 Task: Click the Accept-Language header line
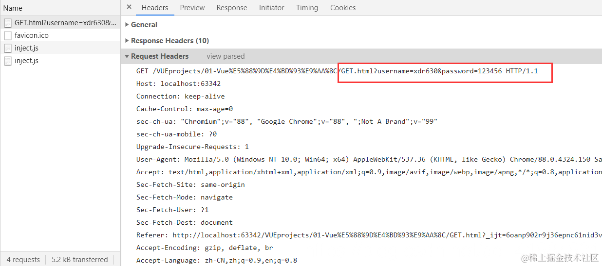point(217,260)
